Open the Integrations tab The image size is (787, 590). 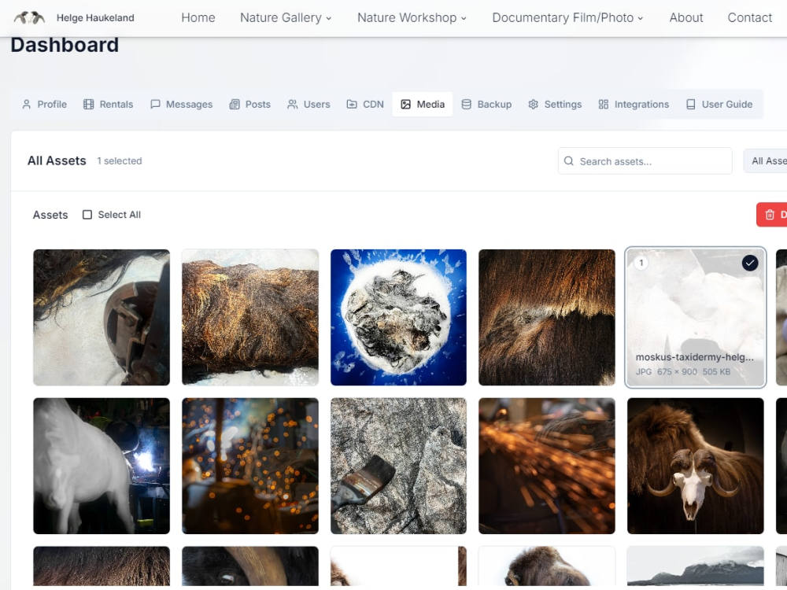[x=634, y=105]
